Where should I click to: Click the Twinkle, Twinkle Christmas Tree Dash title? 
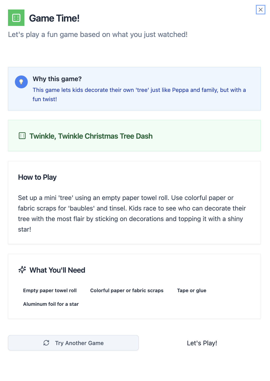91,136
